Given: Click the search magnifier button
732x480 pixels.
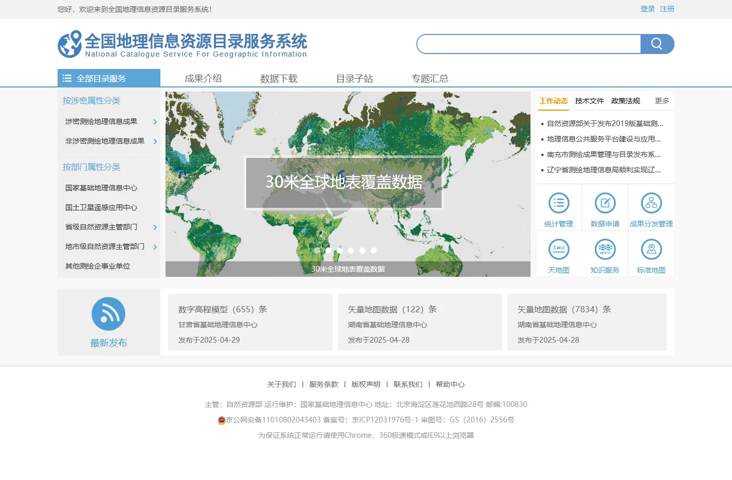Looking at the screenshot, I should point(657,44).
